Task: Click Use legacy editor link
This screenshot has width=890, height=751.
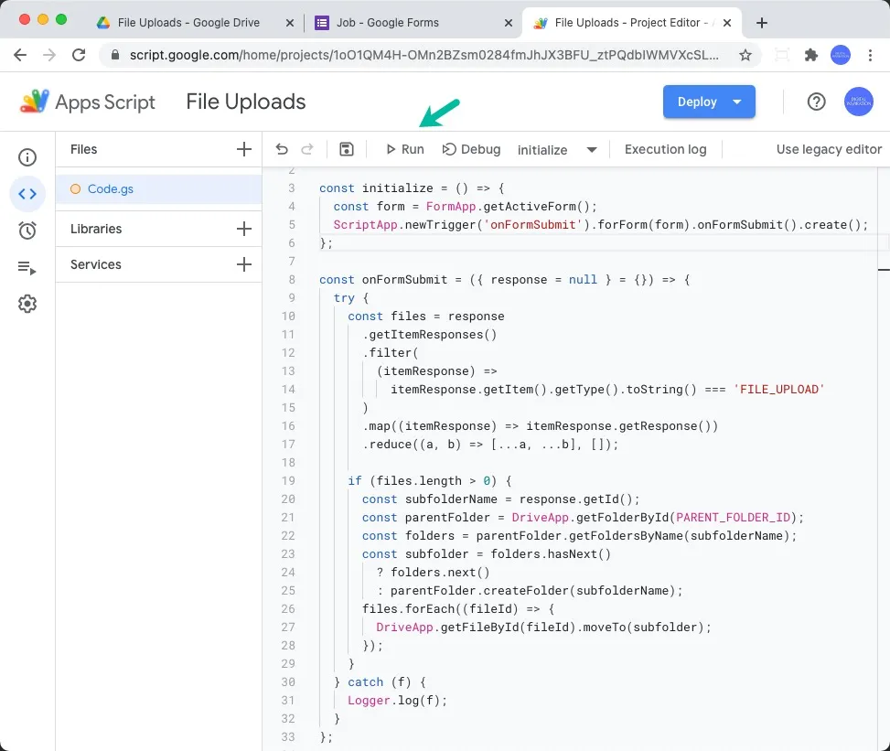Action: (x=829, y=149)
